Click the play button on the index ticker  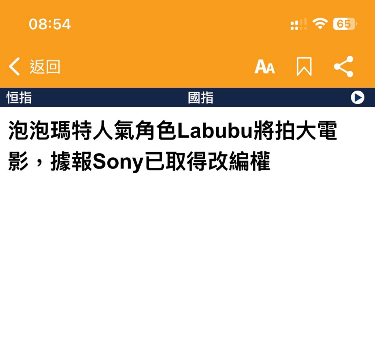(x=357, y=98)
